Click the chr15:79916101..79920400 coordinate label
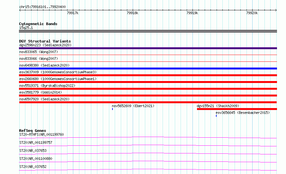This screenshot has width=286, height=174. tap(42, 7)
